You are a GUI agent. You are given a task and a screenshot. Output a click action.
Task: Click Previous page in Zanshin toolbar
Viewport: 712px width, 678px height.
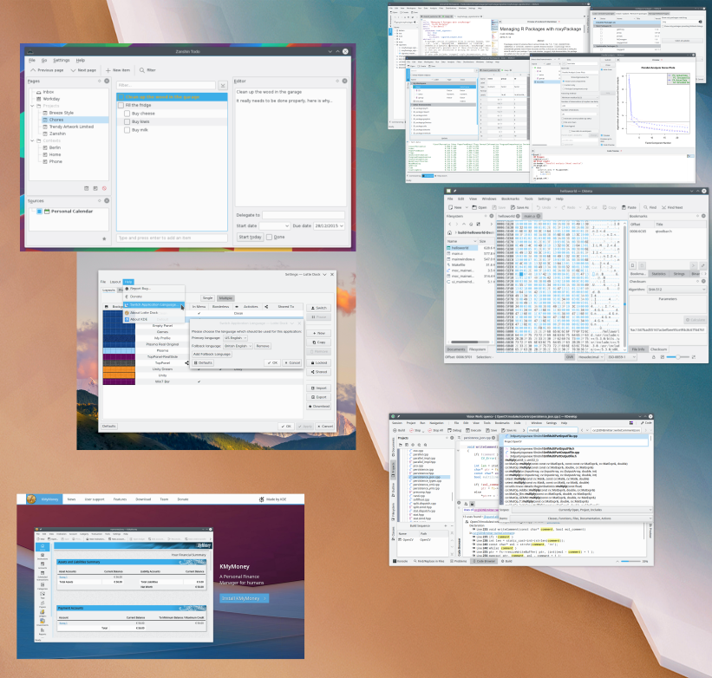47,70
